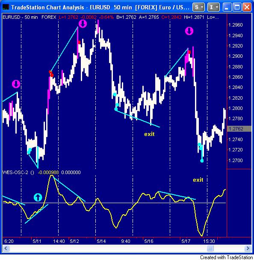Click the 5/14 date label on time axis
The image size is (254, 260).
101,241
